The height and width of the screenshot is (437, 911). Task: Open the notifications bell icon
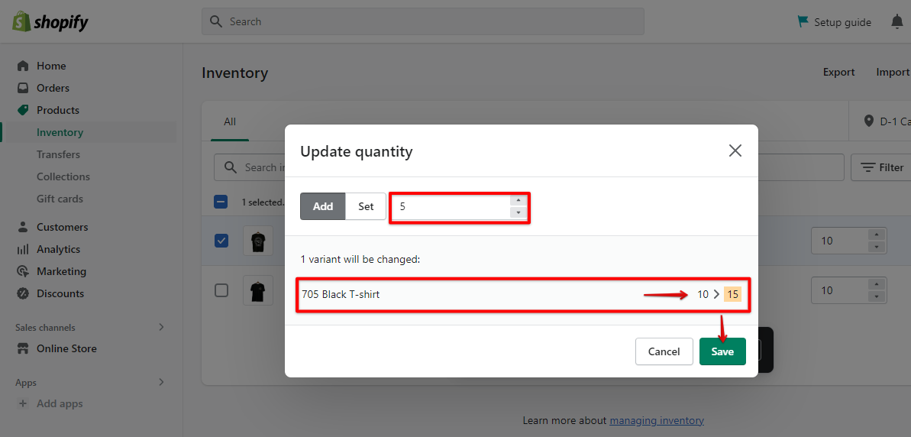tap(897, 22)
